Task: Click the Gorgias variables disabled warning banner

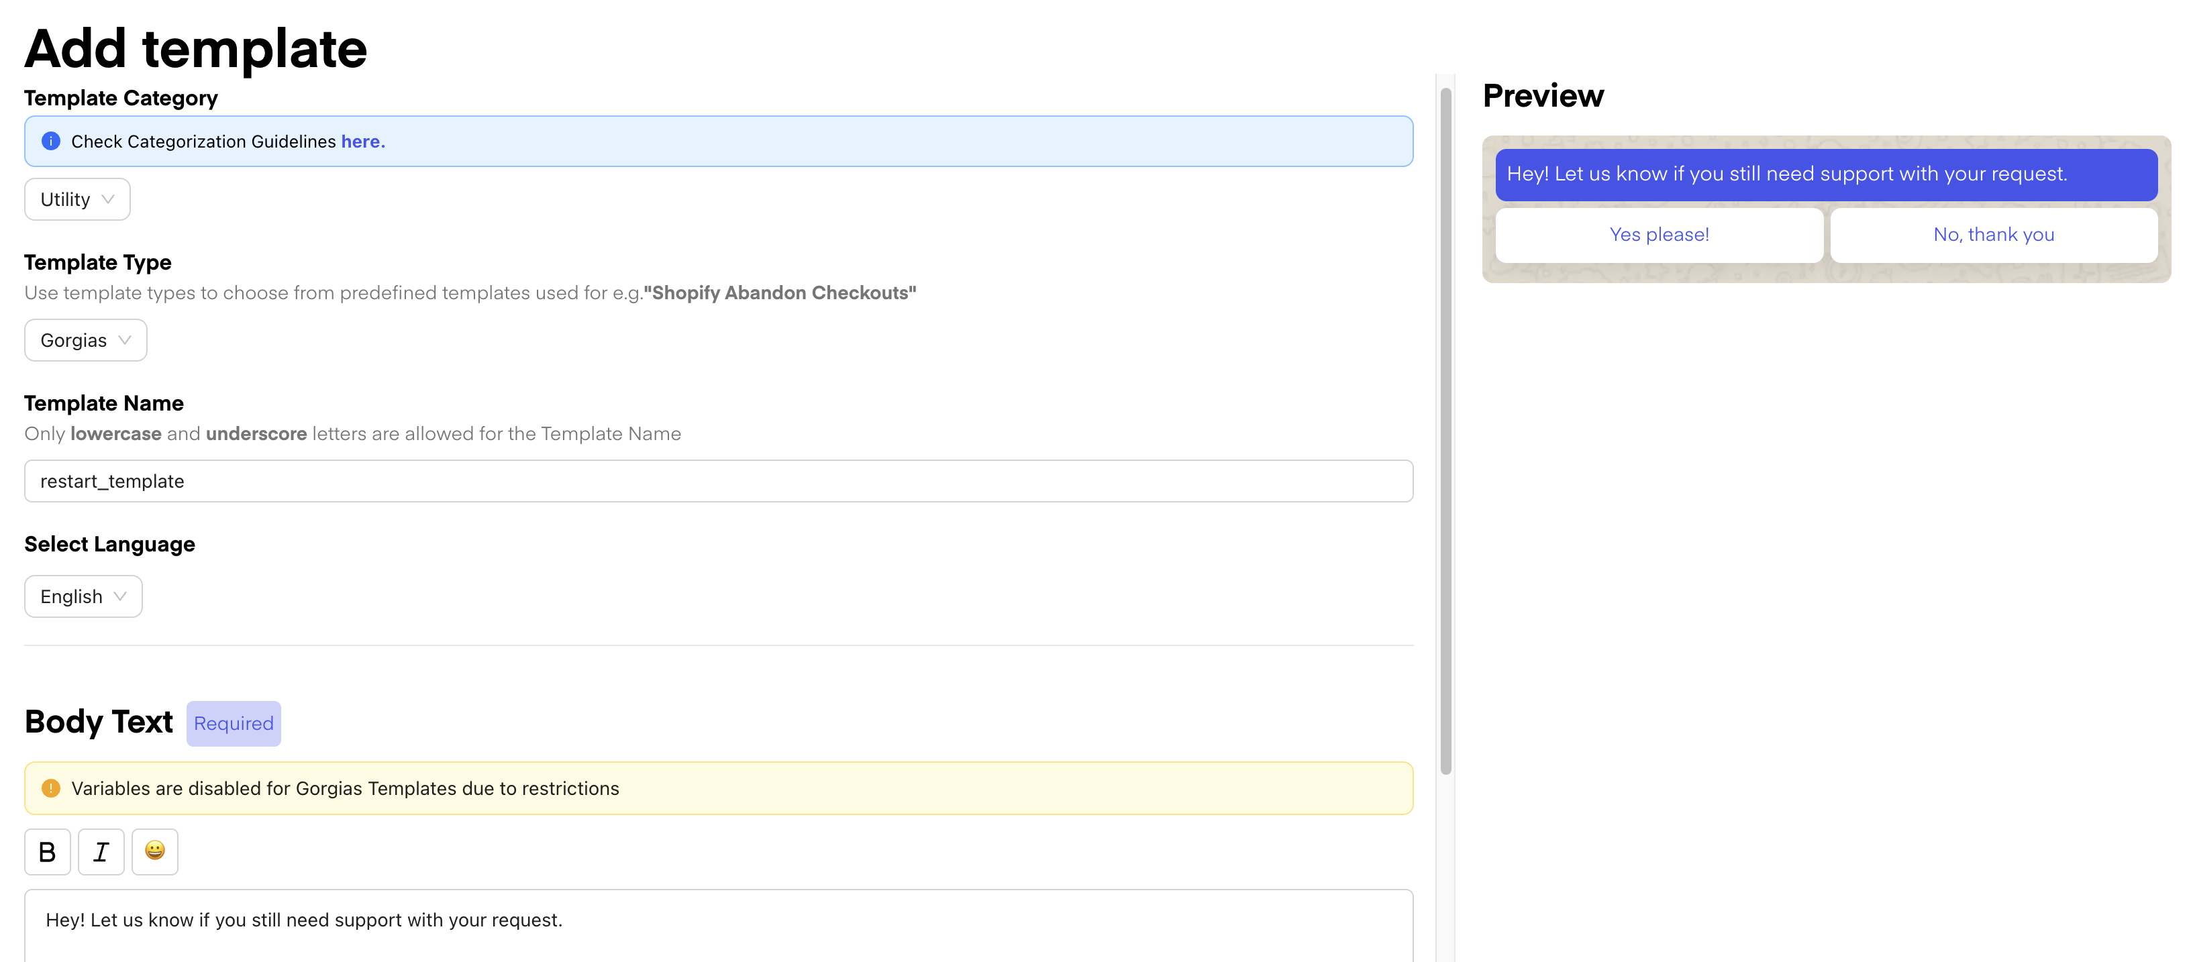Action: coord(718,788)
